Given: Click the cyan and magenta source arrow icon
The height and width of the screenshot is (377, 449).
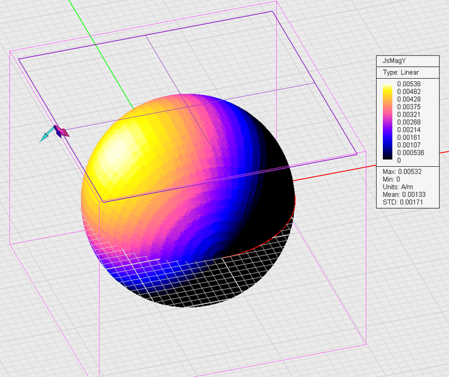Looking at the screenshot, I should (x=55, y=132).
